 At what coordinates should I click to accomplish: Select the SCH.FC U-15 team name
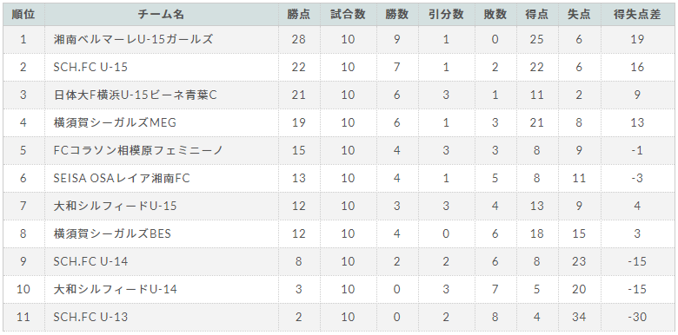pos(90,68)
